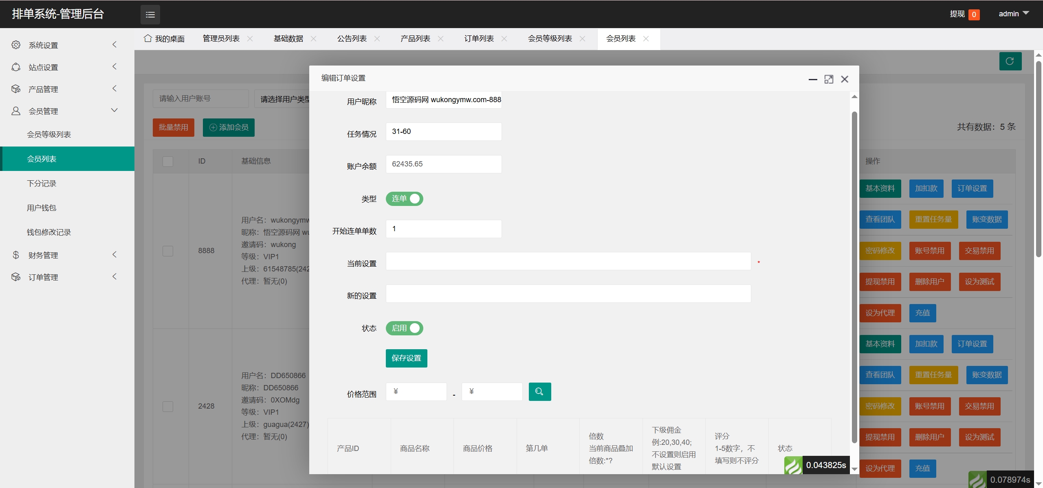1043x488 pixels.
Task: Click the home icon on 我的桌面 tab
Action: (x=148, y=38)
